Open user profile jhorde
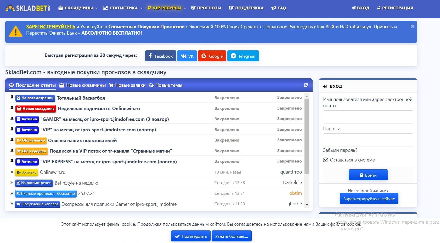The image size is (440, 243). 295,204
